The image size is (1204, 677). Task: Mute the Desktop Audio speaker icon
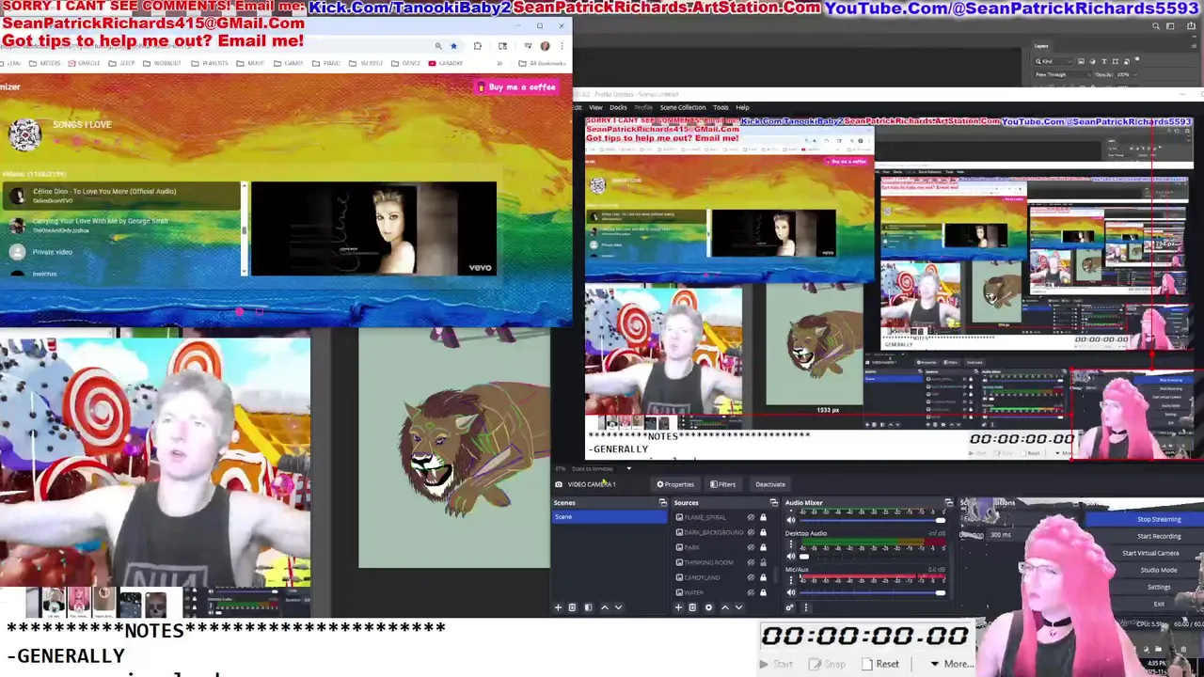[791, 557]
